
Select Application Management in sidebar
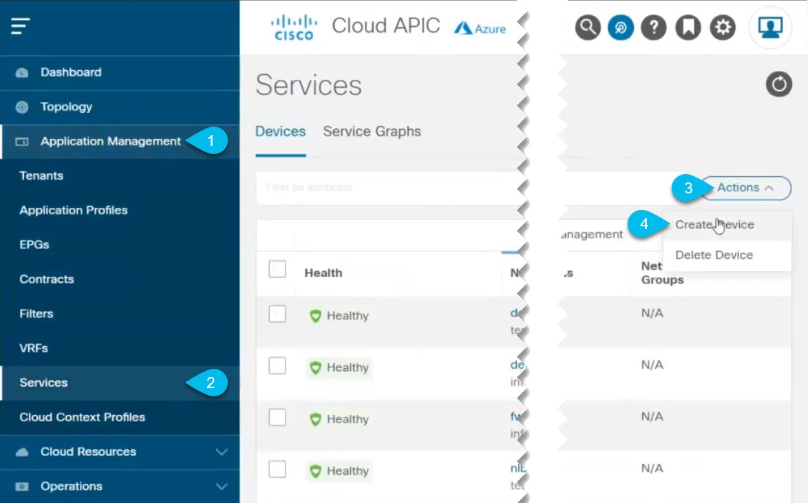tap(120, 142)
